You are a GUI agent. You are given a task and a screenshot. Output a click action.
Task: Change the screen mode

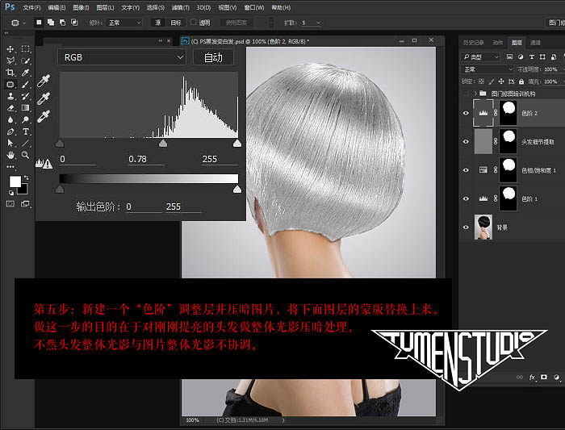click(x=25, y=204)
